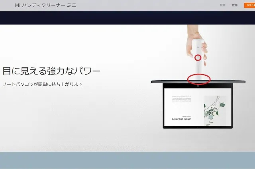
Task: Click the text ノートパソコンが簡単に持ち上がります
Action: tap(43, 84)
